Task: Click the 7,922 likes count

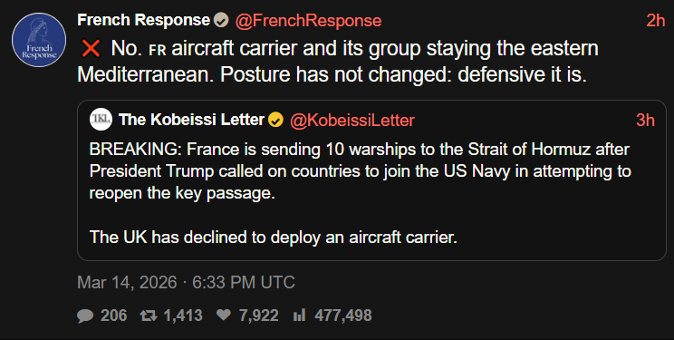Action: click(x=259, y=316)
